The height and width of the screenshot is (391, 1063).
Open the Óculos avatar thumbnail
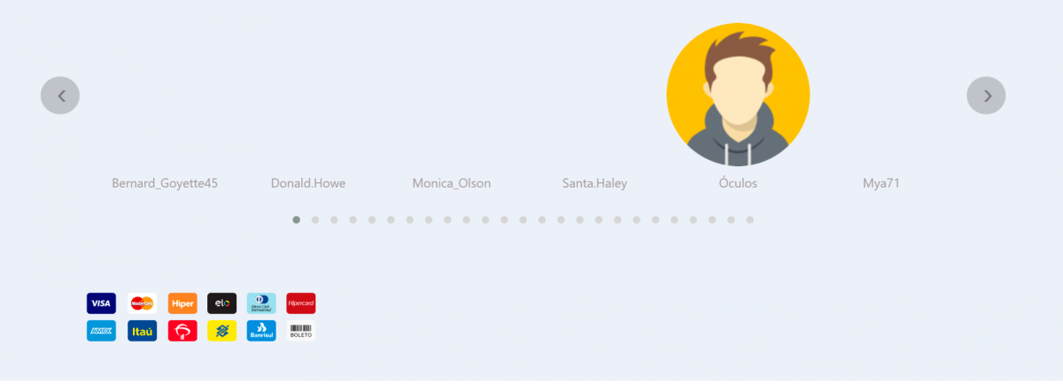[x=738, y=95]
